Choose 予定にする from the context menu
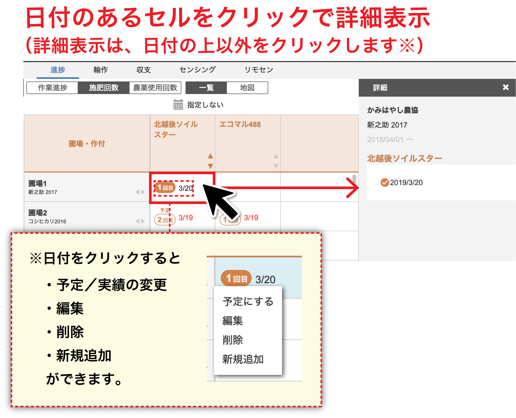This screenshot has width=516, height=418. tap(248, 302)
